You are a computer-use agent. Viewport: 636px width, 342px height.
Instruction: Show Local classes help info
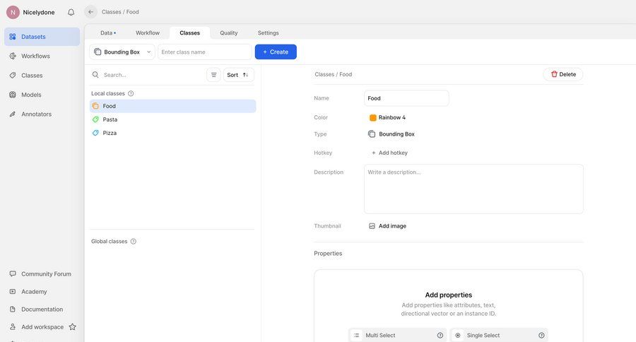(x=131, y=93)
